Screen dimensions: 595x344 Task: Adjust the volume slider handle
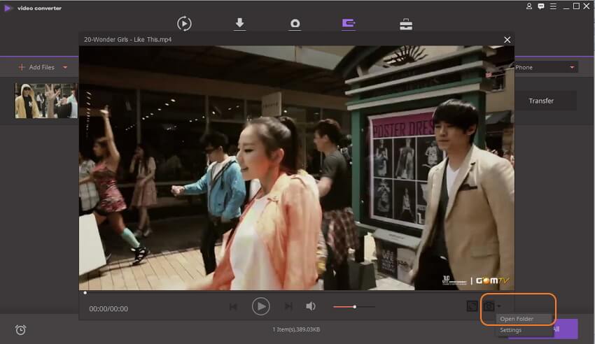[354, 306]
